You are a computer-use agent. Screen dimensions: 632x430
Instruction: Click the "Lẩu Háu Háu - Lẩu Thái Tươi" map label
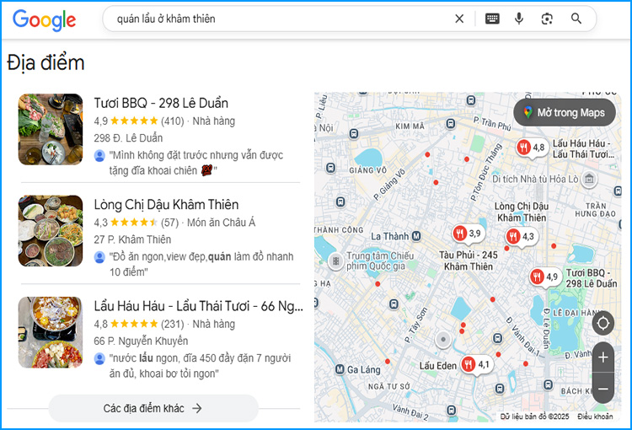click(x=583, y=149)
